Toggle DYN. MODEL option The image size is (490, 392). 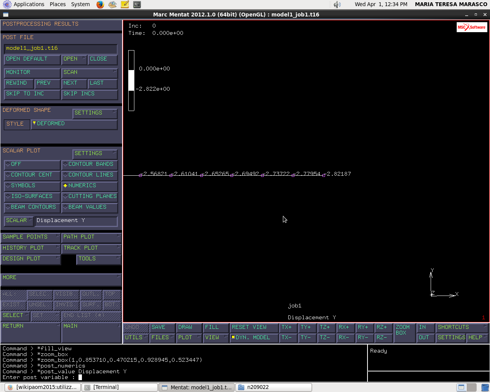[254, 338]
